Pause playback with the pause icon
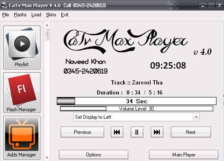The height and width of the screenshot is (161, 224). (137, 132)
